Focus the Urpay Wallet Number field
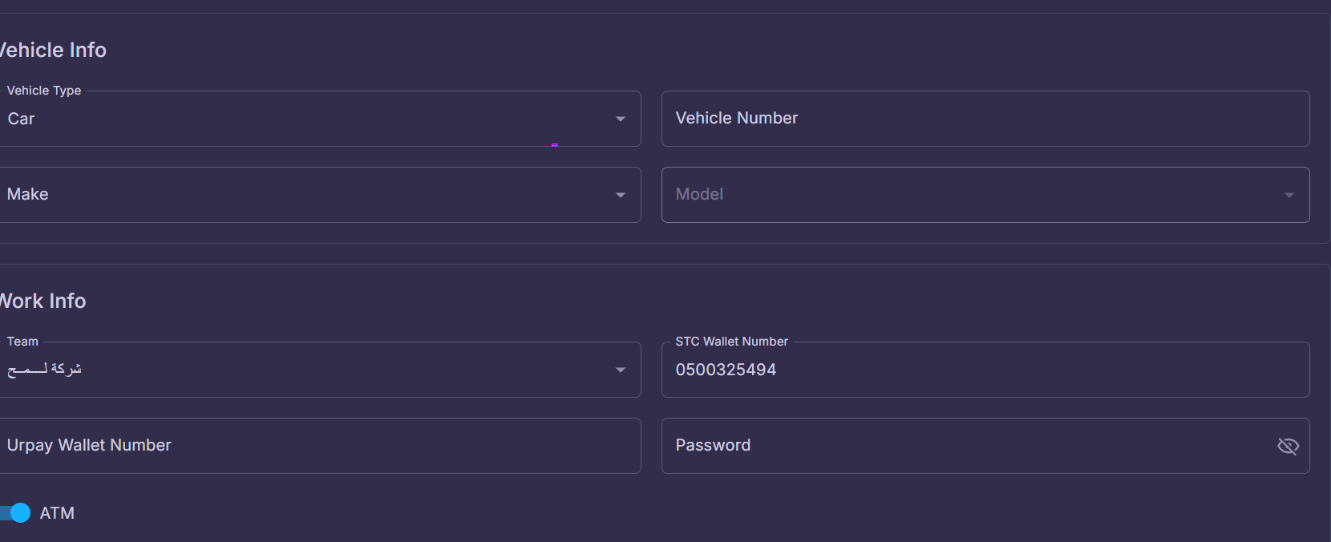1331x542 pixels. point(320,446)
